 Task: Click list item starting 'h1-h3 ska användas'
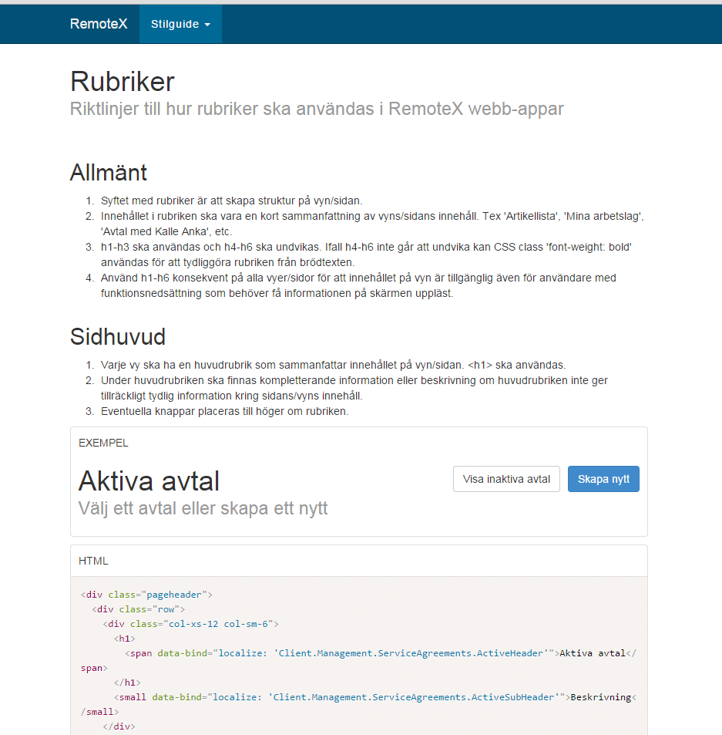point(366,255)
